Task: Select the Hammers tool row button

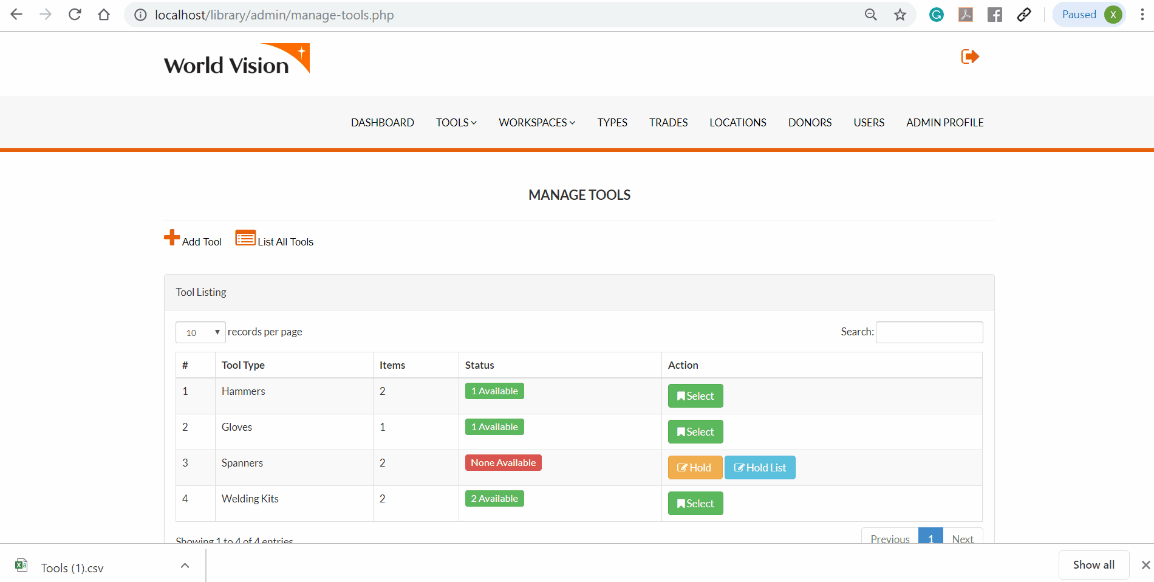Action: 695,396
